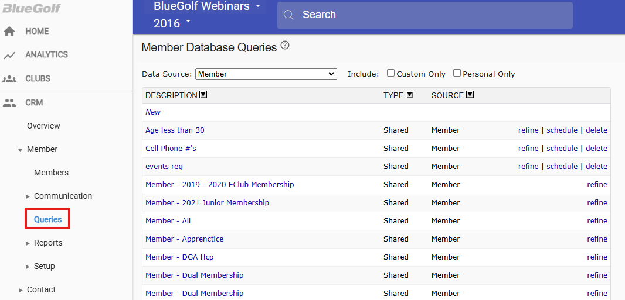The width and height of the screenshot is (625, 300).
Task: Click the 'Member Database Queries' page heading
Action: point(209,48)
